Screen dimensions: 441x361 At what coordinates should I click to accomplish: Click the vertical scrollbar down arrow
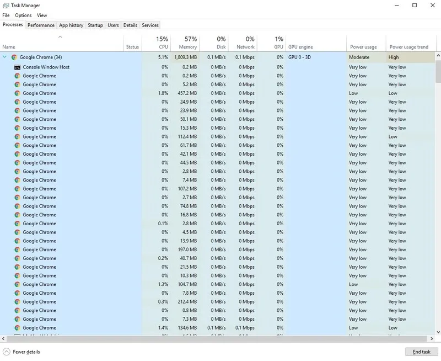pos(438,332)
